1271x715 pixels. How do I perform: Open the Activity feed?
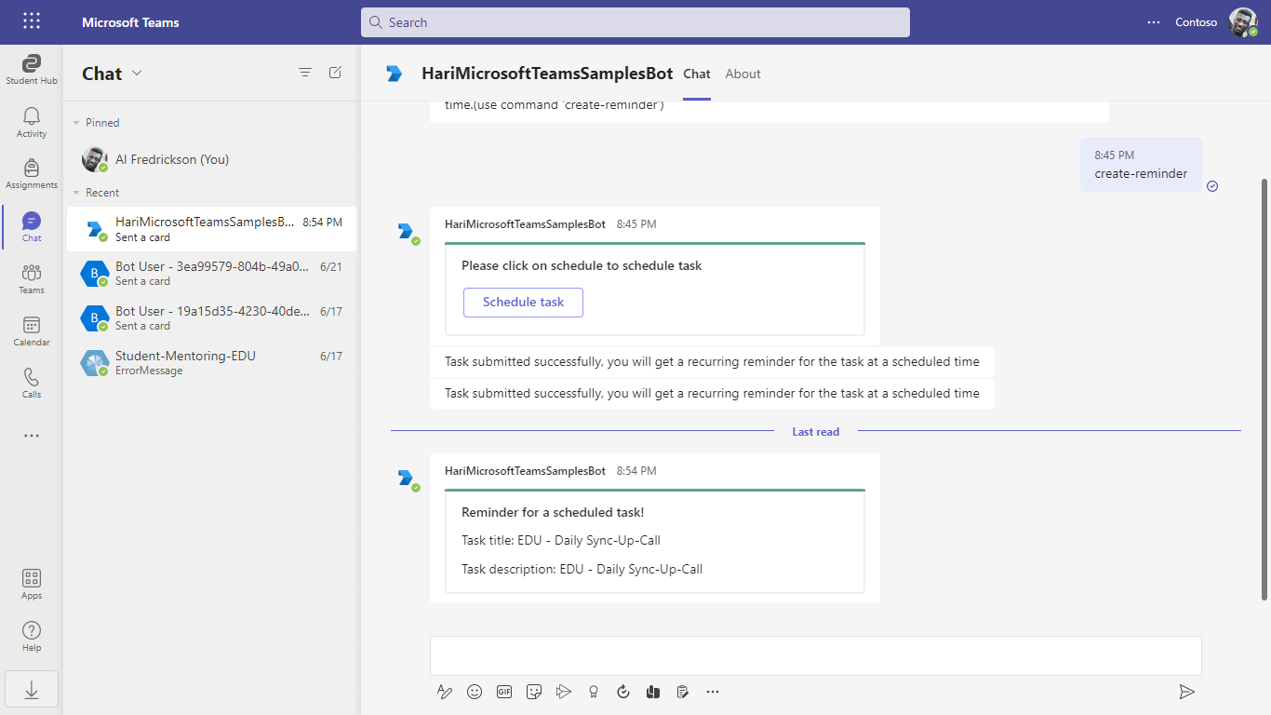pos(32,122)
